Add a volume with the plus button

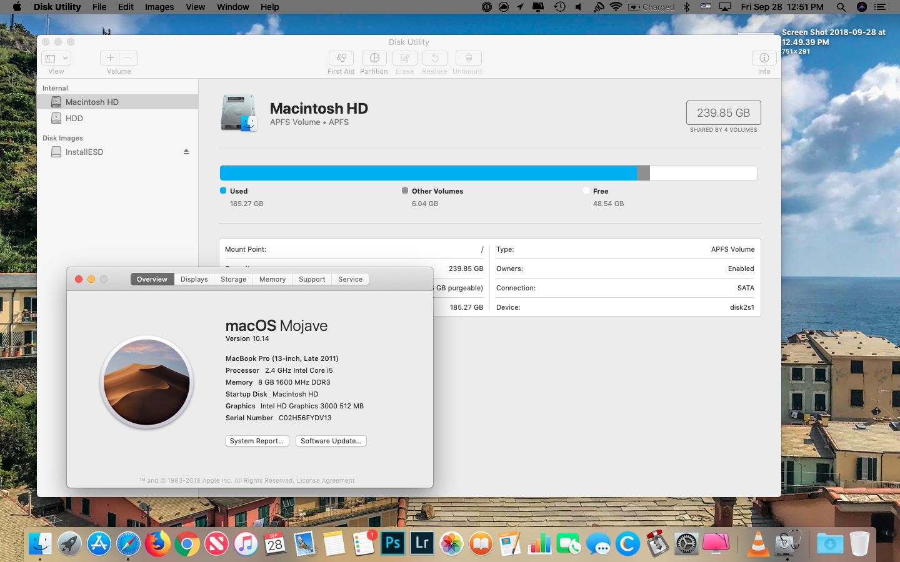pos(109,58)
